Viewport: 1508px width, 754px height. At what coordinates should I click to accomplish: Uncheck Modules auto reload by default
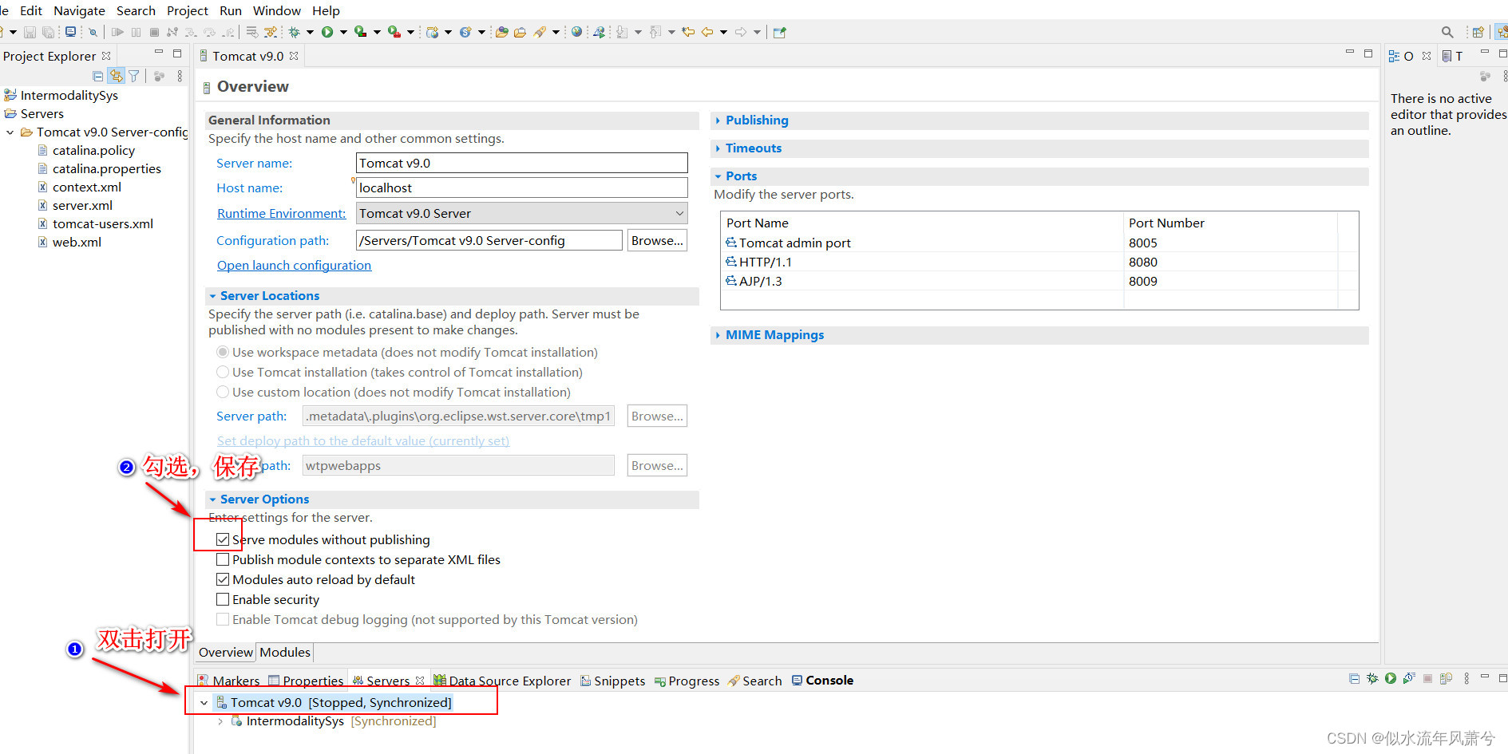tap(223, 579)
